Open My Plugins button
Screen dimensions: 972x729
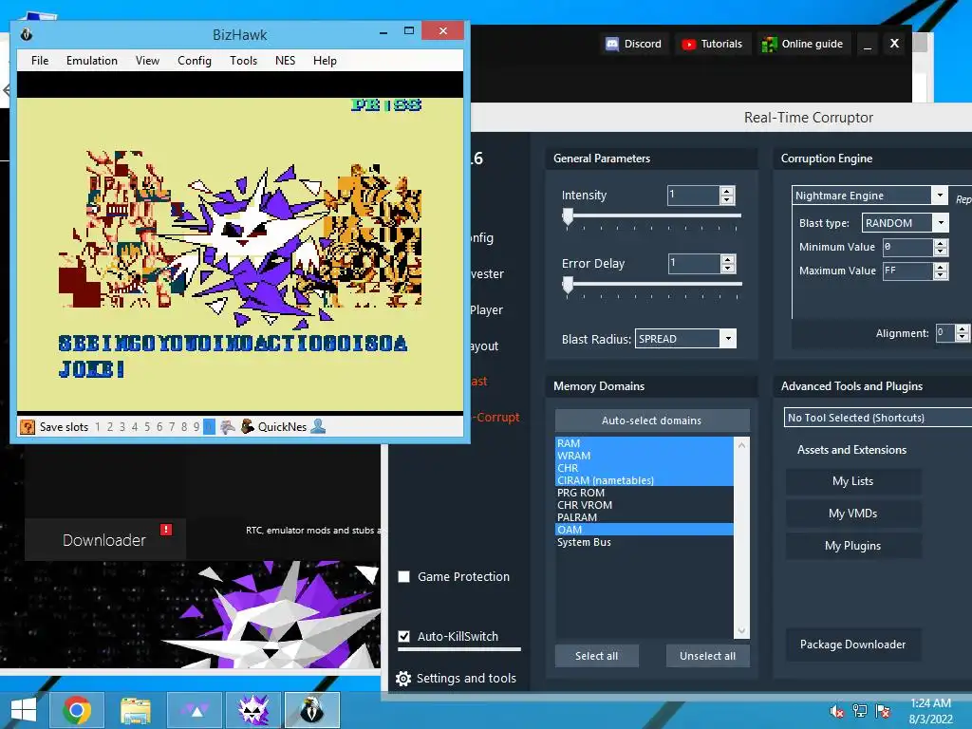click(x=853, y=546)
